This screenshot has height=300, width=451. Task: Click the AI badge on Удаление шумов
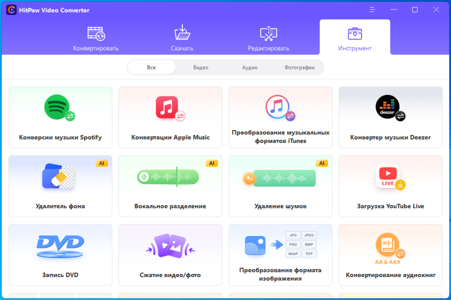[x=322, y=163]
